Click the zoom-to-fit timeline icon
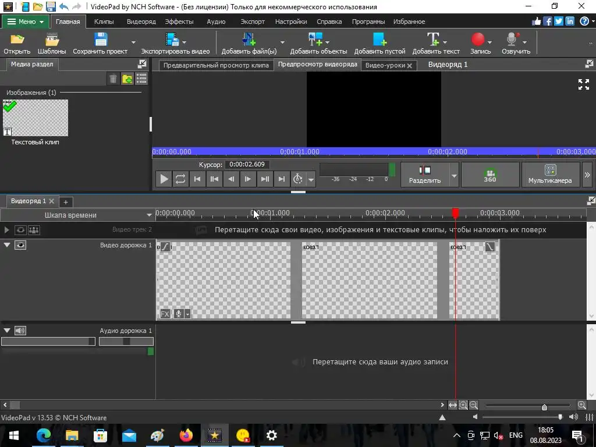 pyautogui.click(x=452, y=405)
